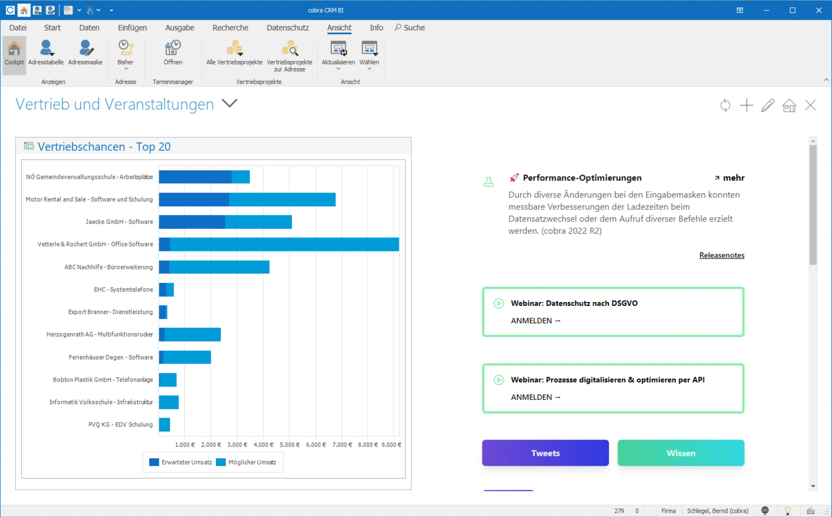This screenshot has width=832, height=517.
Task: Switch to the Recherche ribbon tab
Action: (x=230, y=28)
